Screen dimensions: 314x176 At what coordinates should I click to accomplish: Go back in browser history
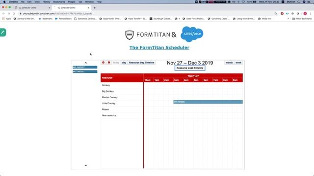3,14
